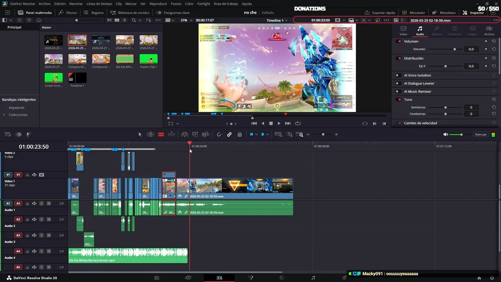Click the microphone voiceover icon

point(28,134)
